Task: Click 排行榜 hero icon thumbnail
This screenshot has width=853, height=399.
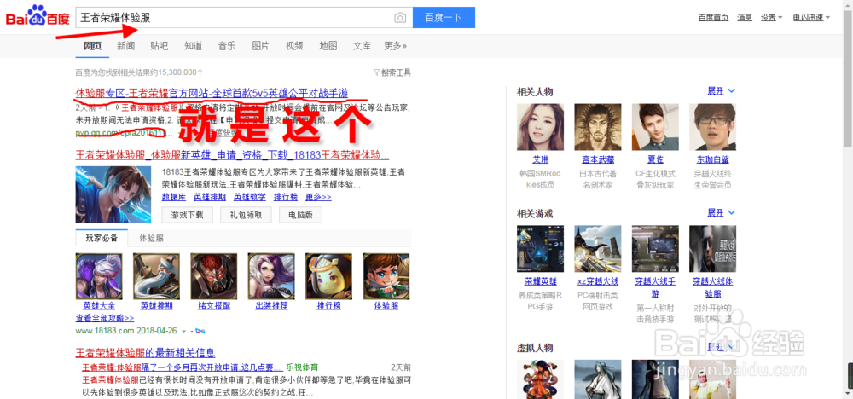Action: [x=328, y=276]
